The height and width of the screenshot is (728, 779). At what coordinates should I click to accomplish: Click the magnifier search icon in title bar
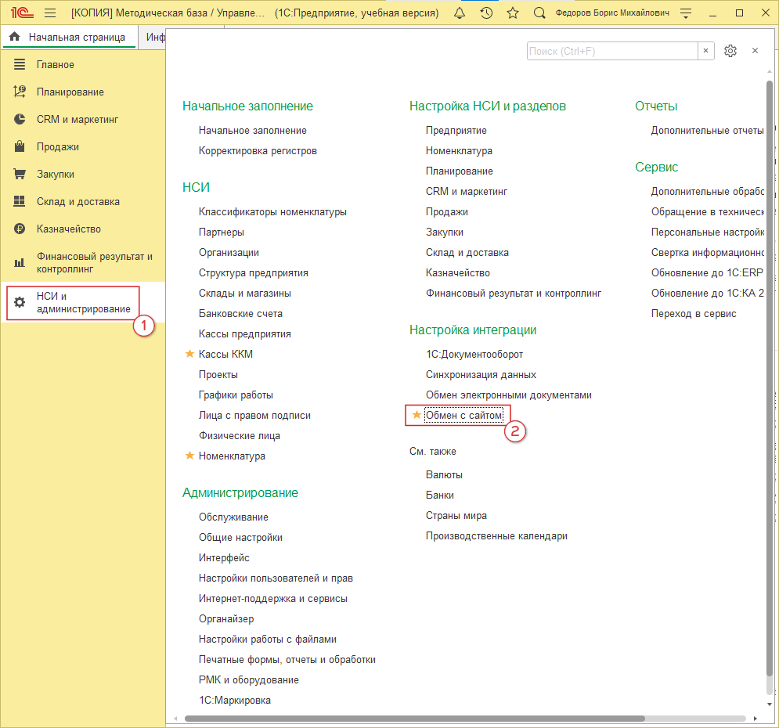coord(539,13)
